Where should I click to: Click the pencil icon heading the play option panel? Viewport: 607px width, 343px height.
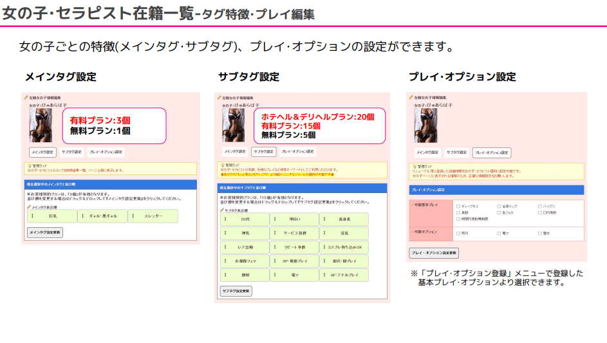coord(411,97)
